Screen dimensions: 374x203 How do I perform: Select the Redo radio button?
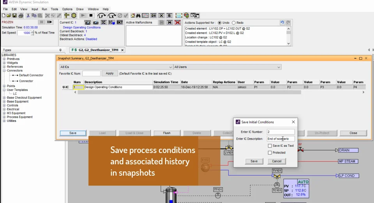[x=234, y=23]
